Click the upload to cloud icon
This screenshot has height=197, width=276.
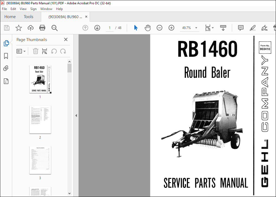[31, 28]
